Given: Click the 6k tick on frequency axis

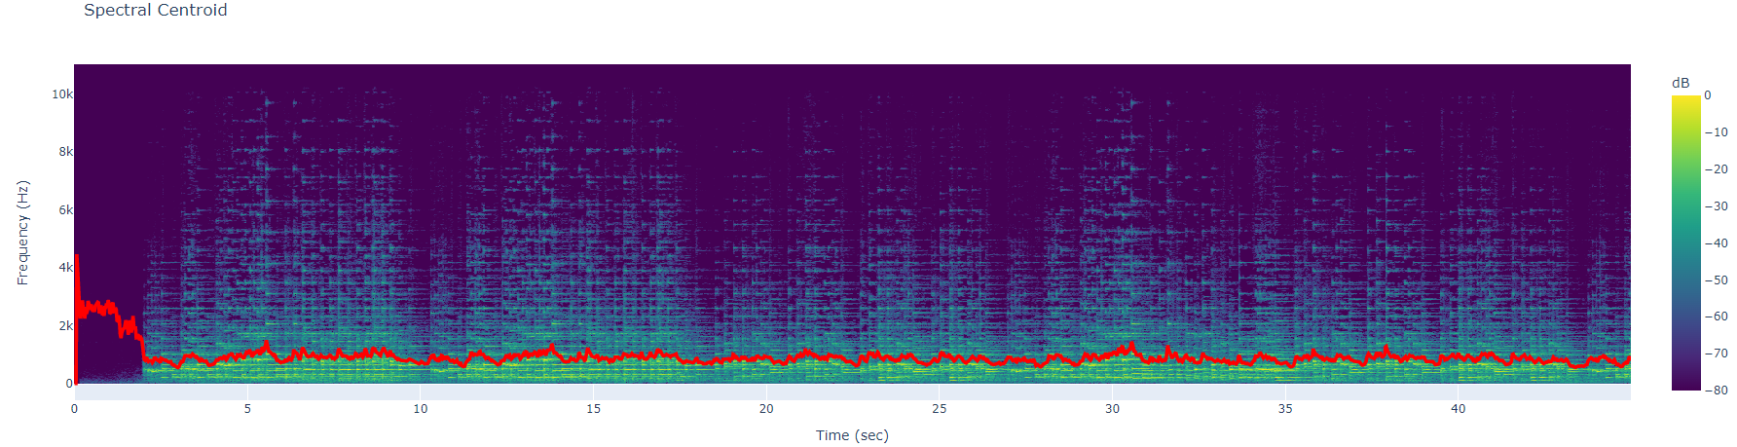Looking at the screenshot, I should coord(65,209).
